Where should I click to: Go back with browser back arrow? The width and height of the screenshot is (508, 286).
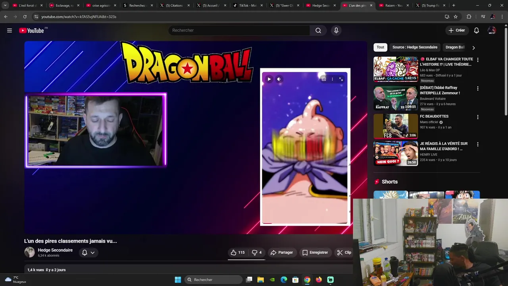coord(6,17)
